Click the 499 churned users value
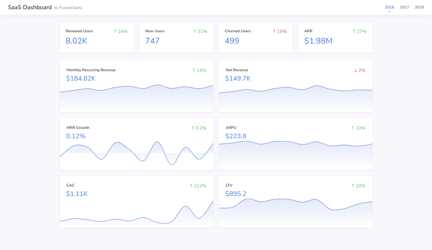Viewport: 432px width, 250px height. coord(232,41)
